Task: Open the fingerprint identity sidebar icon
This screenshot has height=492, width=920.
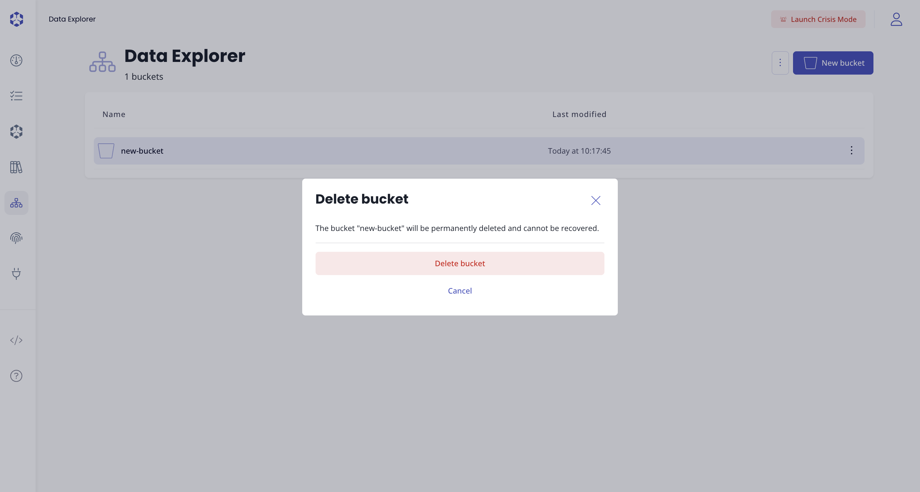Action: tap(16, 238)
